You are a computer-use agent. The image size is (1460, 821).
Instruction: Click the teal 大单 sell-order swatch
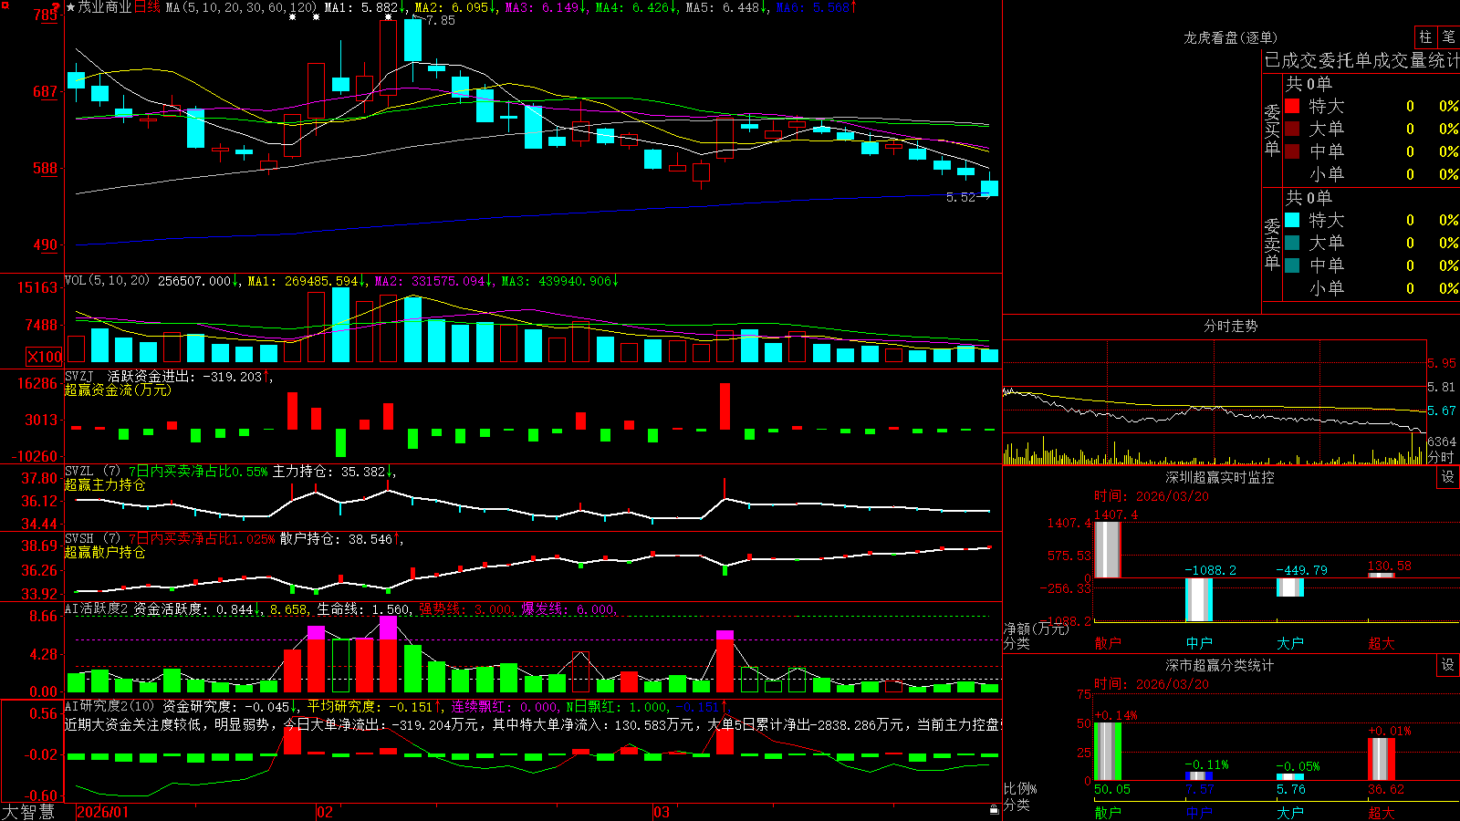point(1292,243)
